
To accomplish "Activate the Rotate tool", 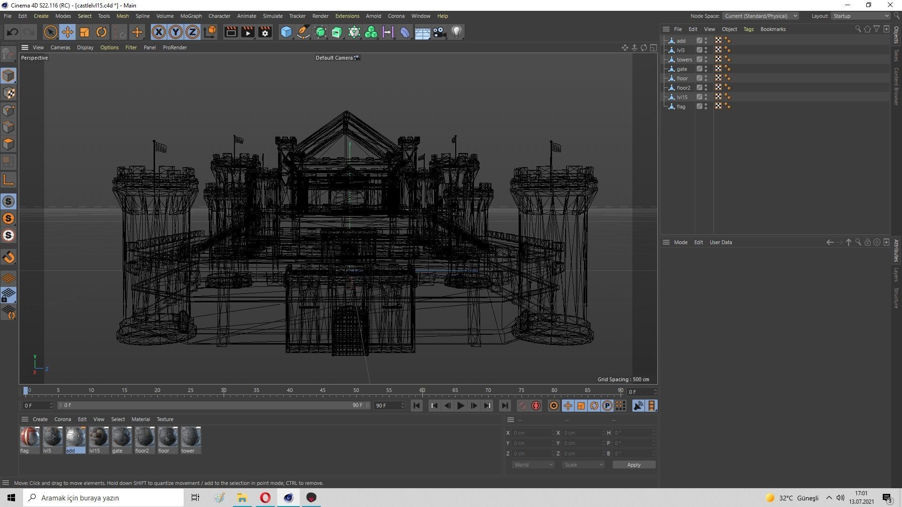I will pos(101,32).
